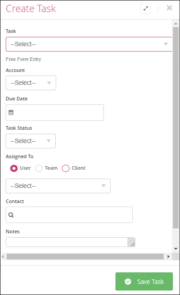The image size is (180, 295).
Task: Click the calendar icon in Due Date
Action: tap(11, 112)
